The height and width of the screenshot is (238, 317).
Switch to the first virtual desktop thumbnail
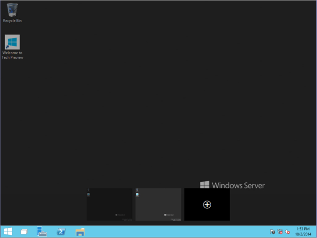(109, 204)
